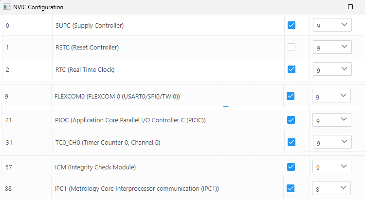Select interrupt number 88 cell
The width and height of the screenshot is (365, 199).
pos(9,188)
